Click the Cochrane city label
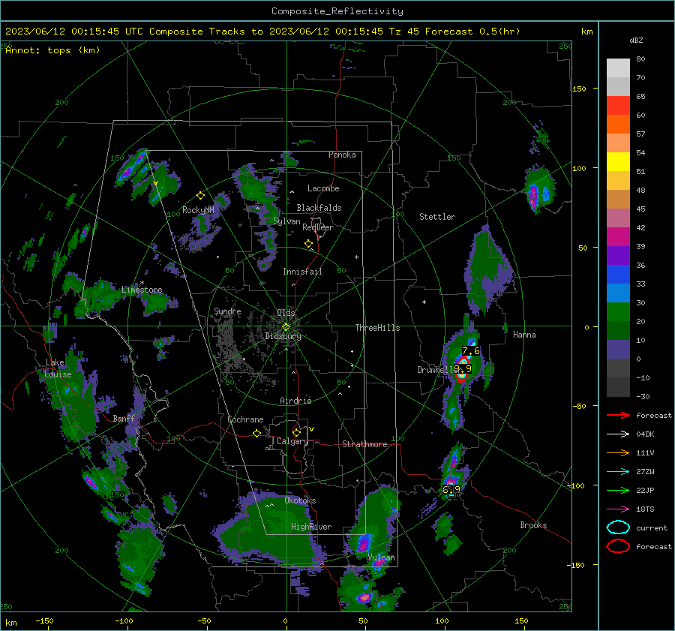The image size is (675, 631). tap(245, 419)
